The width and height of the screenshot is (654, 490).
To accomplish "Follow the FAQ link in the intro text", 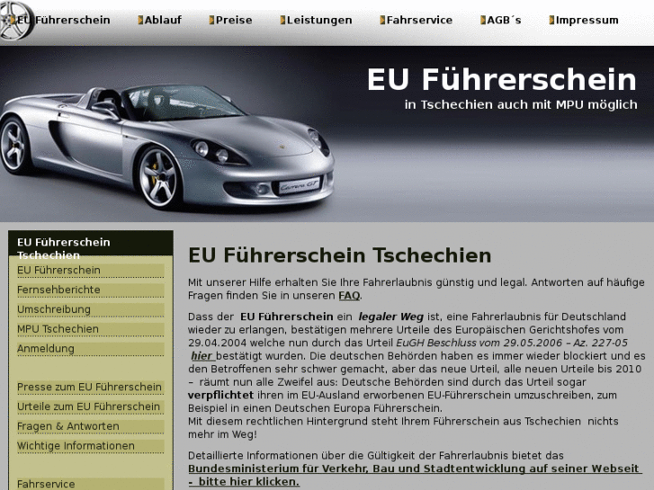I will tap(349, 296).
